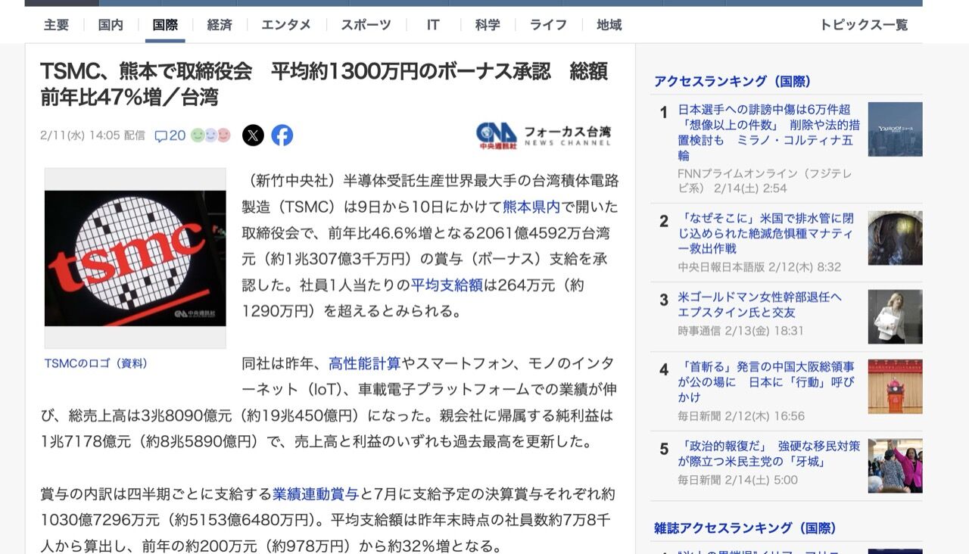Open thumbnail for the 誹謗中傷 ranking story
The height and width of the screenshot is (554, 969).
click(x=895, y=129)
